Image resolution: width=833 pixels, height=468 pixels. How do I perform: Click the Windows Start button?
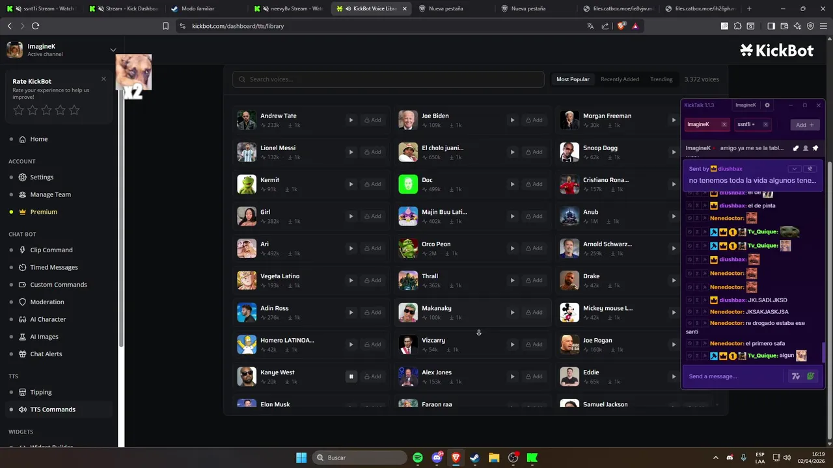coord(301,458)
